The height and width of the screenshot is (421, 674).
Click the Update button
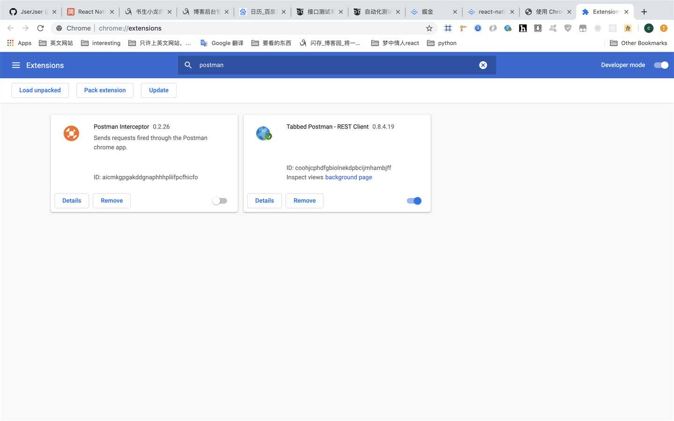pos(159,90)
